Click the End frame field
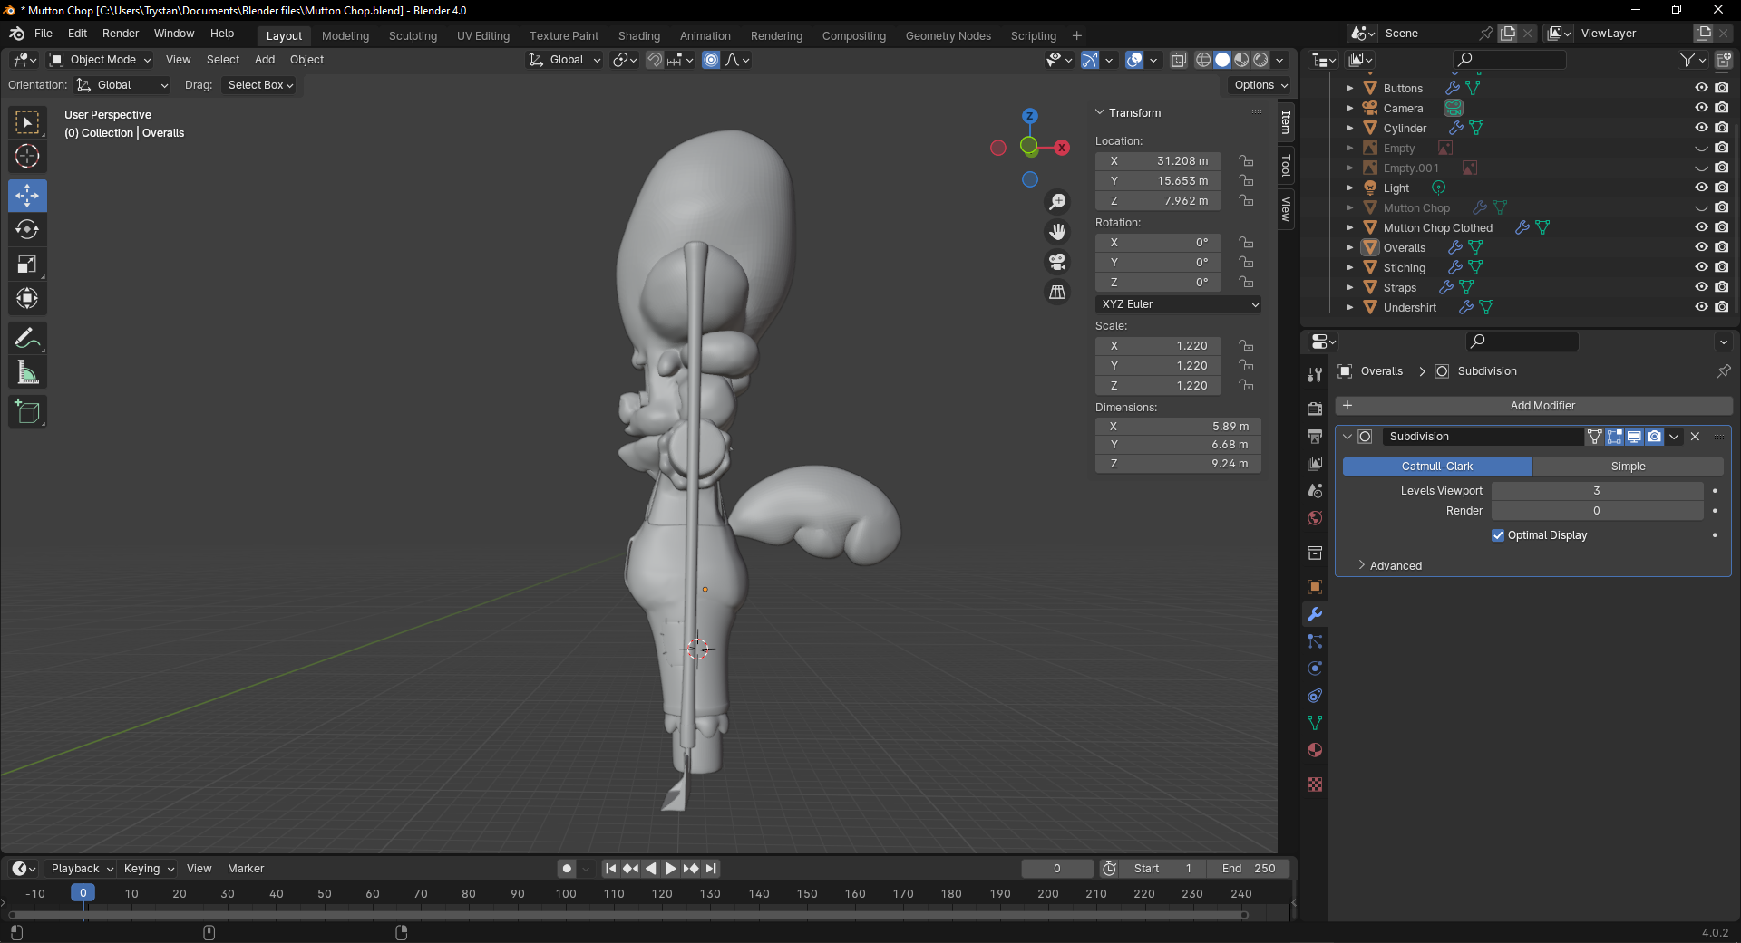The width and height of the screenshot is (1741, 943). coord(1249,869)
